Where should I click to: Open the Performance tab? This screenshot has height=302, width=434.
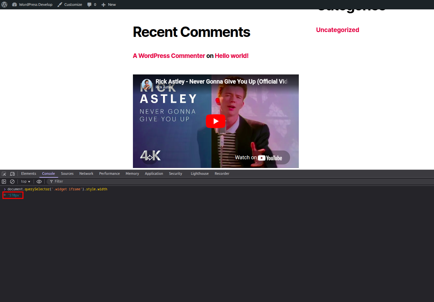[109, 174]
